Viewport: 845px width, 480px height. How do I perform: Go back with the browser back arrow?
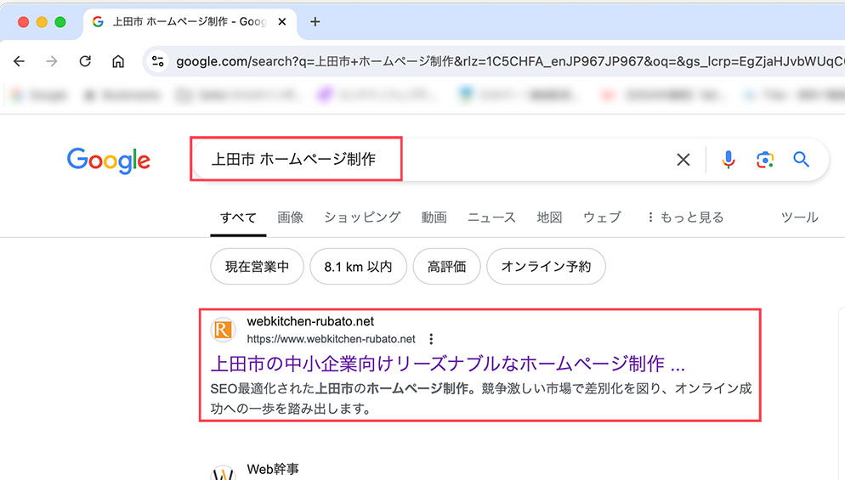pyautogui.click(x=19, y=61)
